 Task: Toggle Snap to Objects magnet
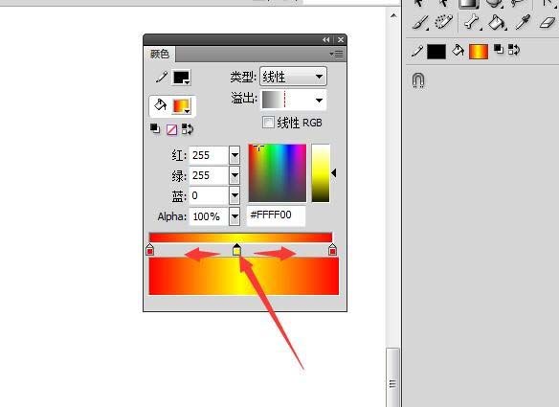418,80
